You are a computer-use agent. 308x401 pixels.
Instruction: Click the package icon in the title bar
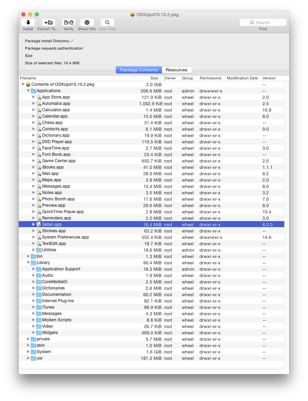coord(132,15)
